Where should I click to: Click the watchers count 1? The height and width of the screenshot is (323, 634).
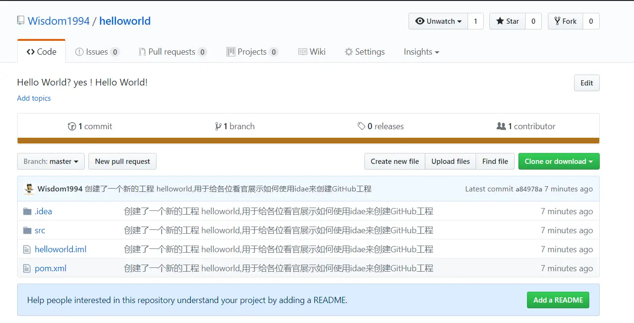click(x=476, y=21)
